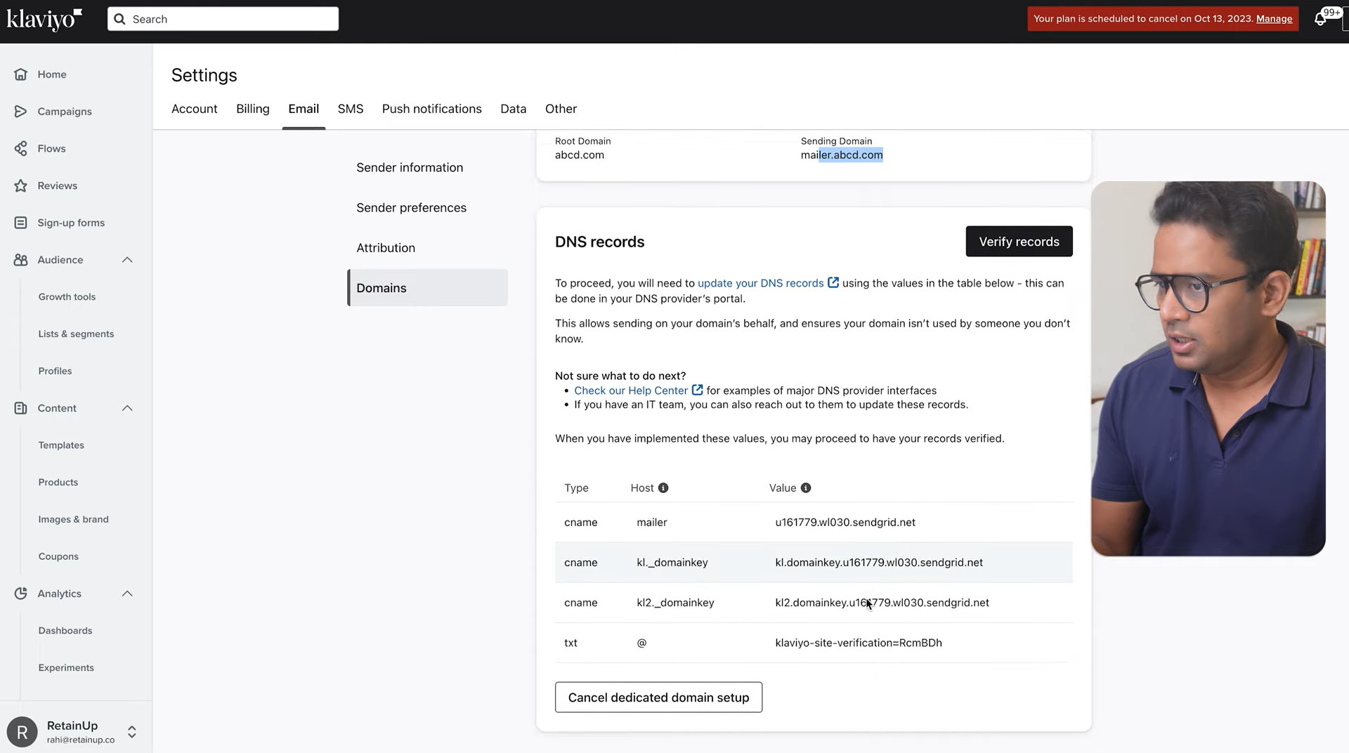Viewport: 1349px width, 753px height.
Task: Collapse the Content section chevron
Action: point(127,408)
